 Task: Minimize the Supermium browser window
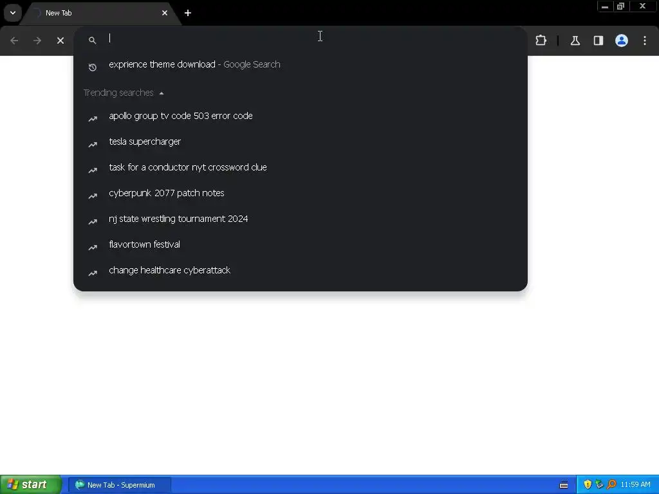tap(605, 6)
